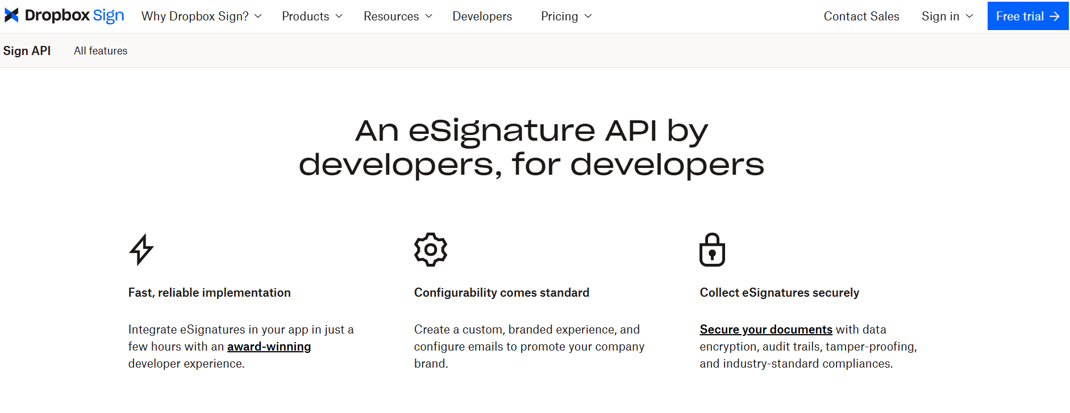Open the Pricing menu
The height and width of the screenshot is (413, 1070).
coord(567,16)
